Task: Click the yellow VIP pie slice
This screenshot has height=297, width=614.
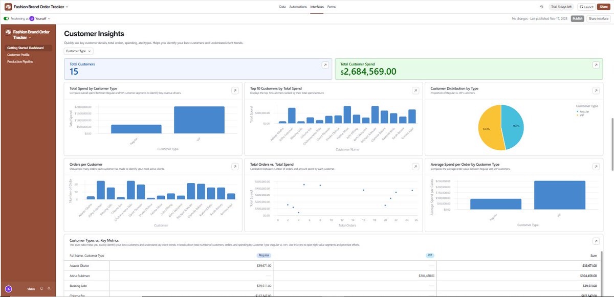Action: (x=490, y=127)
